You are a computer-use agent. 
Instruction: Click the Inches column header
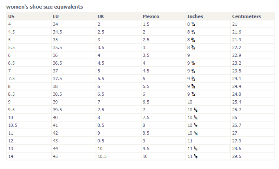195,17
